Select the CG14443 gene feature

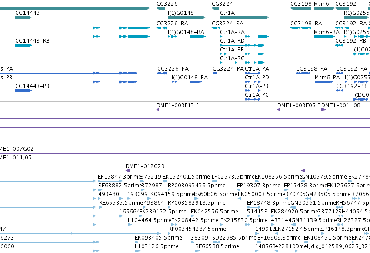pos(23,17)
